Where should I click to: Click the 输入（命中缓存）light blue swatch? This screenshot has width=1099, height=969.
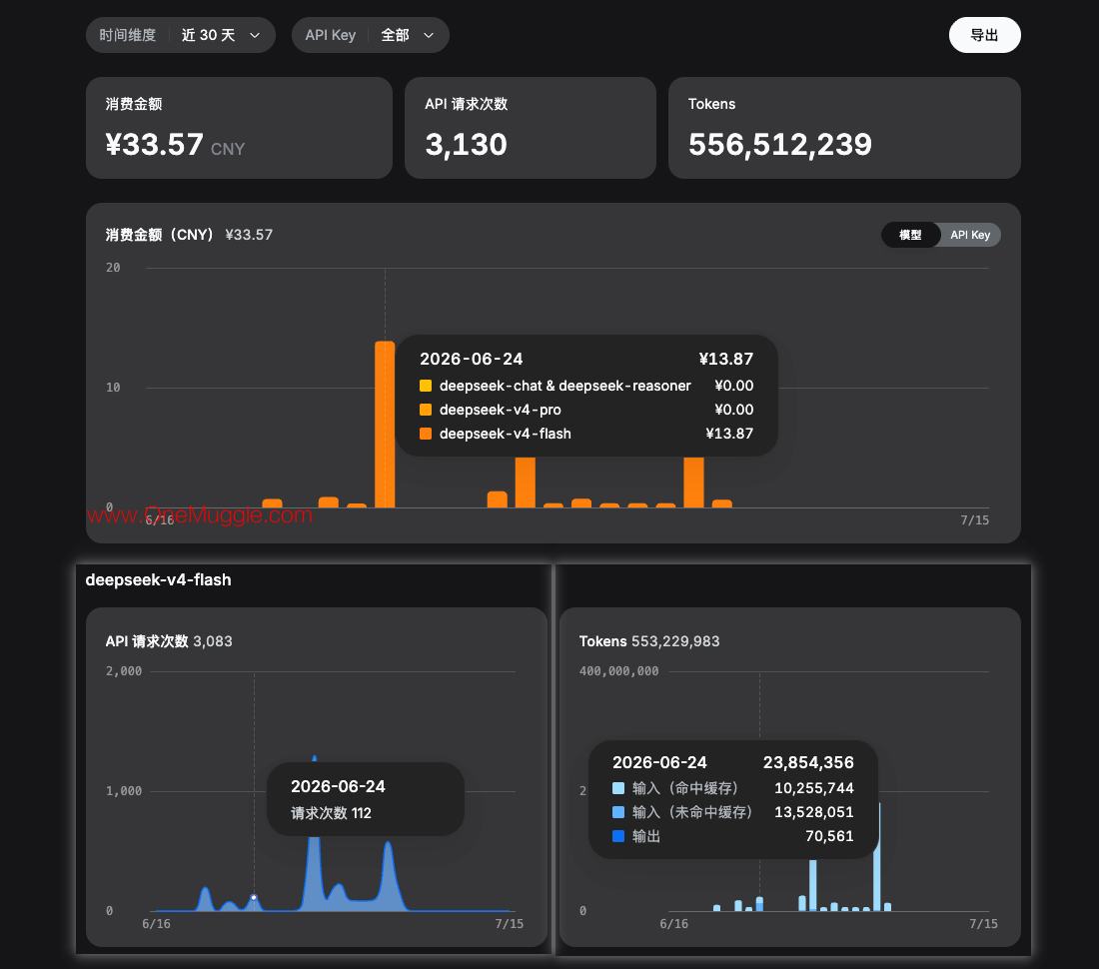coord(618,788)
